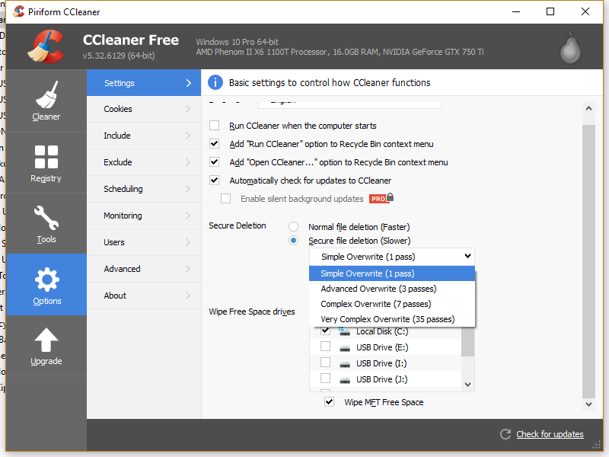The width and height of the screenshot is (609, 457).
Task: Click the "Windows 10 Pro 64-bit" text
Action: click(237, 42)
